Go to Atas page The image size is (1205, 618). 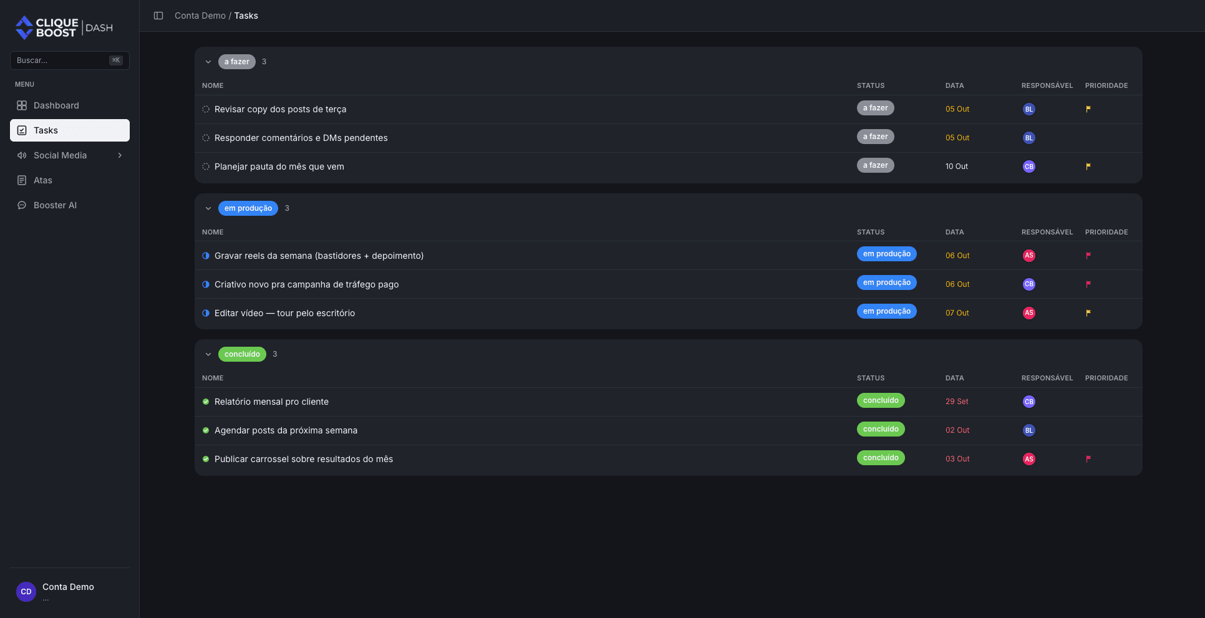point(70,180)
